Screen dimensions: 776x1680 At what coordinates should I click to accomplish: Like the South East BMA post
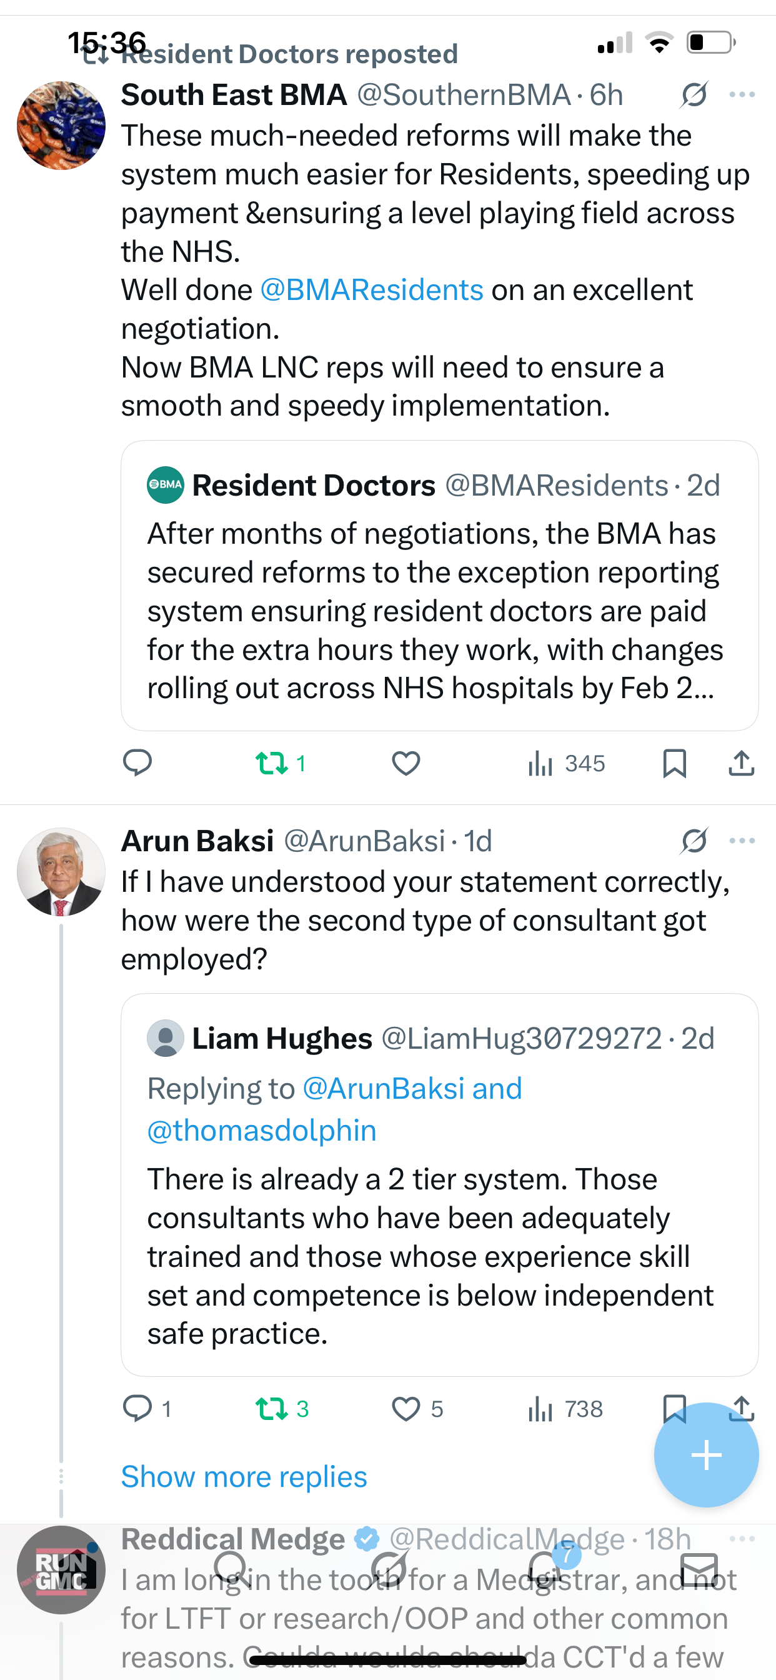coord(405,762)
